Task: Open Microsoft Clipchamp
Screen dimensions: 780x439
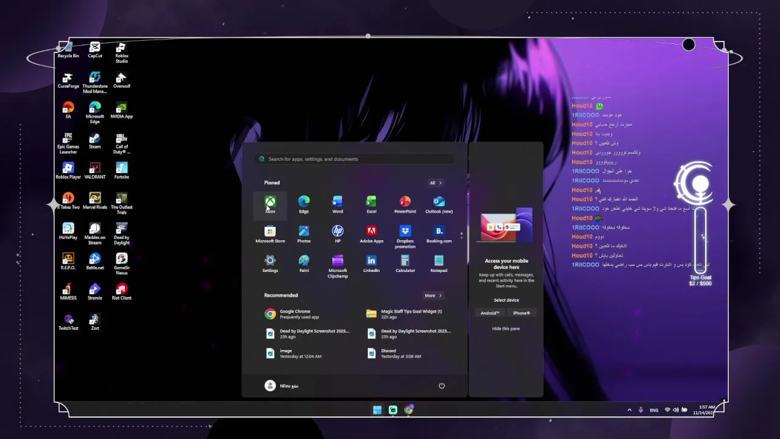Action: tap(338, 266)
